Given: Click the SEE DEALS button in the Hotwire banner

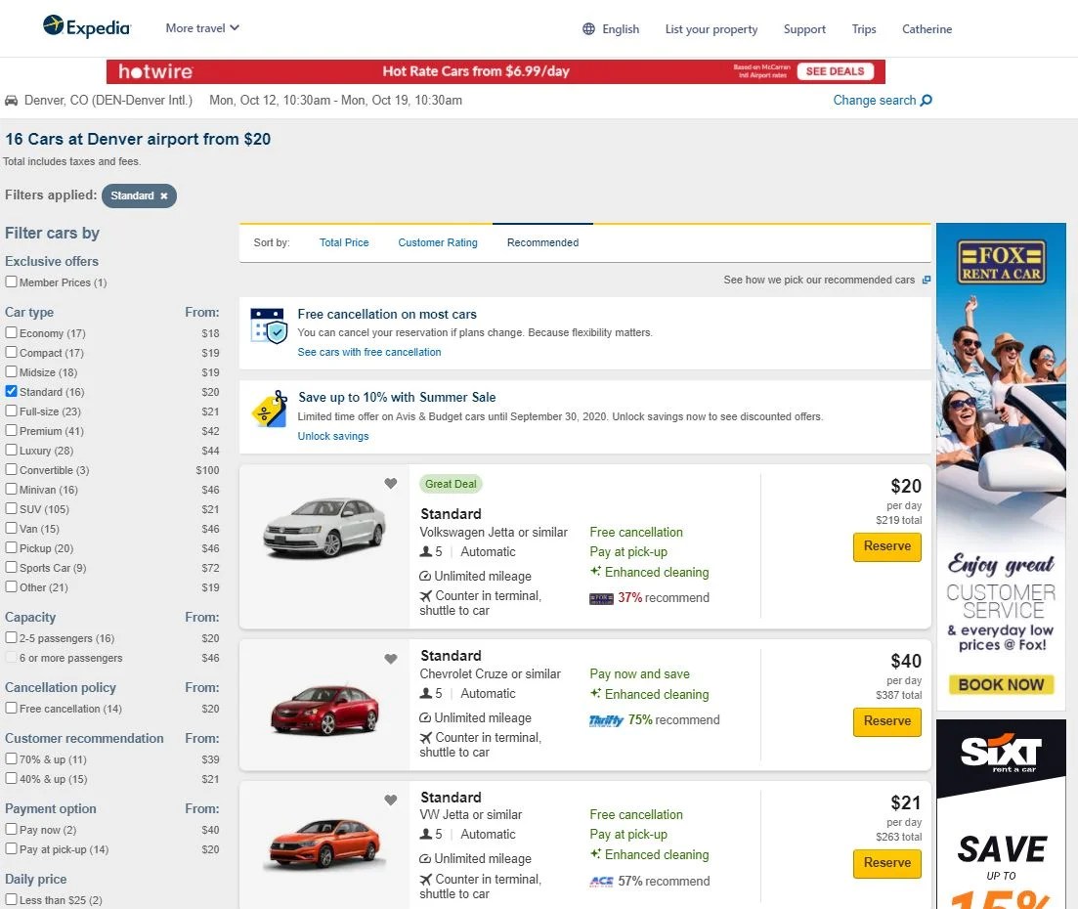Looking at the screenshot, I should point(835,70).
